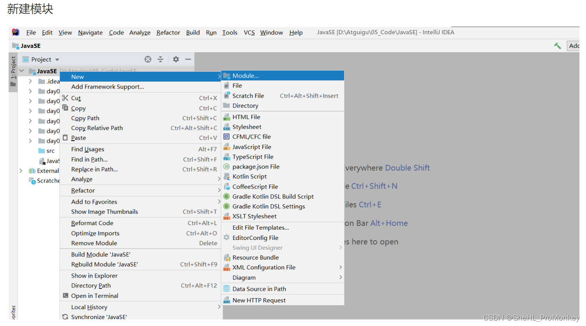Select Show Image Thumbnails
The height and width of the screenshot is (326, 586).
(141, 212)
